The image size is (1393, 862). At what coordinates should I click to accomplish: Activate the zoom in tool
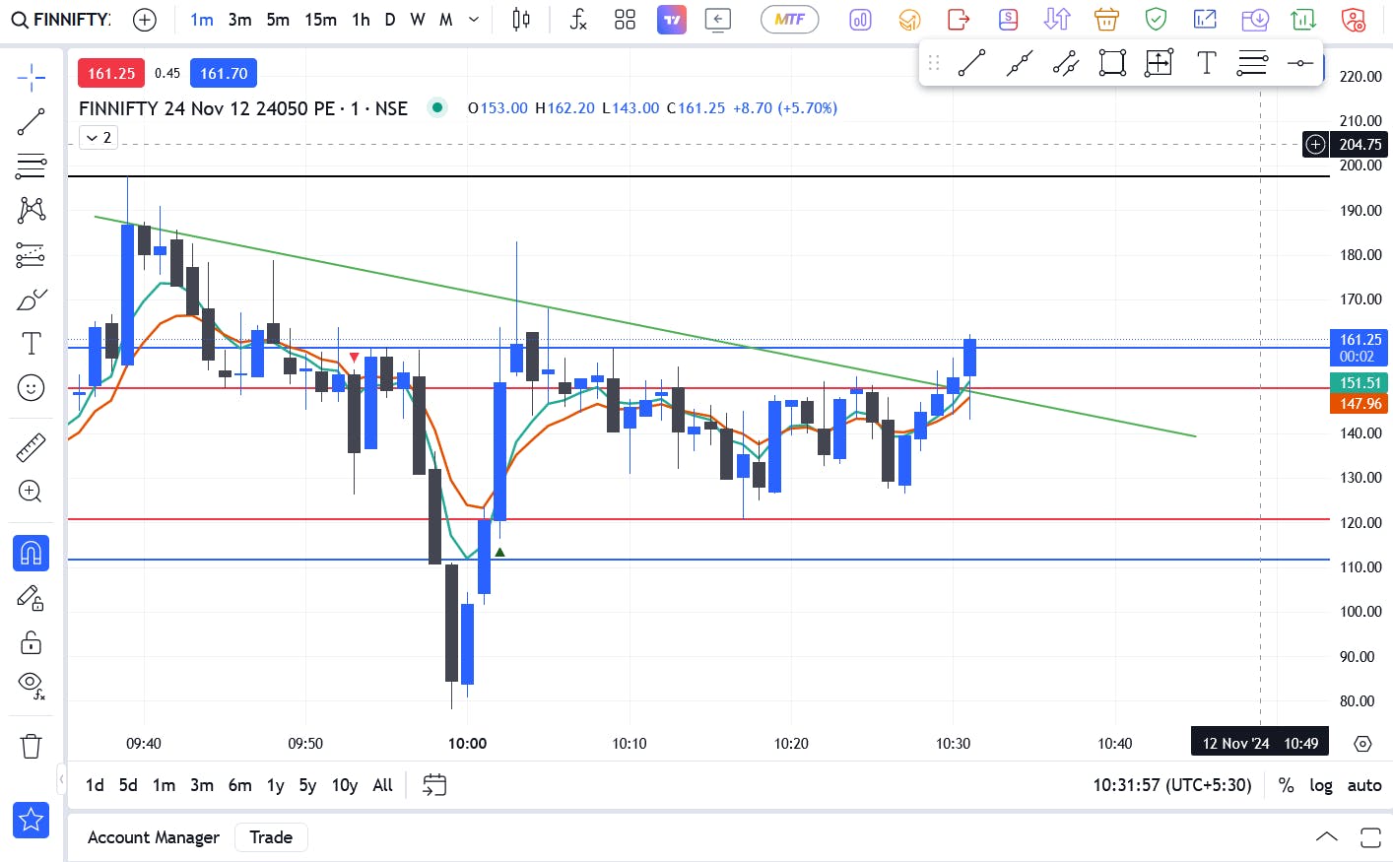(32, 492)
